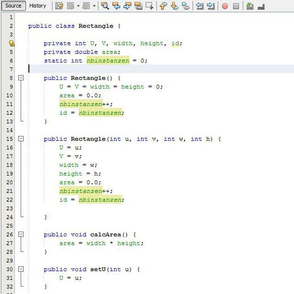Jump to Last Edit location icon
Image resolution: width=294 pixels, height=294 pixels.
pyautogui.click(x=59, y=6)
